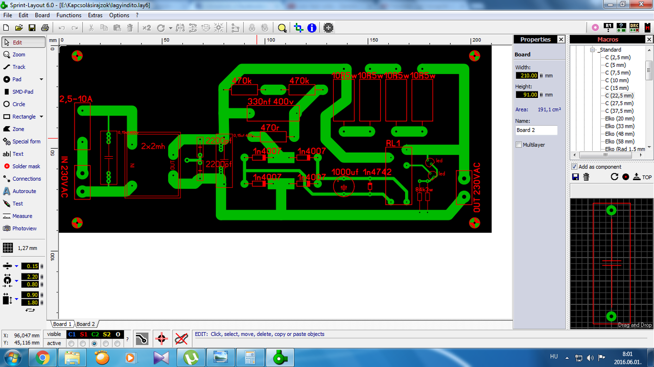Viewport: 654px width, 367px height.
Task: Click the board Name input field
Action: [x=536, y=130]
